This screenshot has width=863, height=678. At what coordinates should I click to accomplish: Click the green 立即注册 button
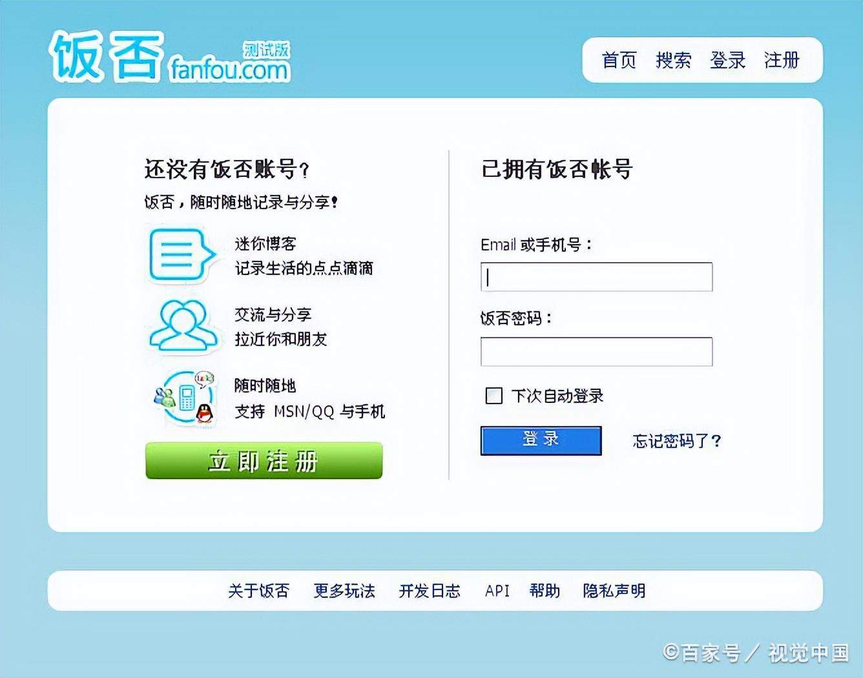coord(264,460)
